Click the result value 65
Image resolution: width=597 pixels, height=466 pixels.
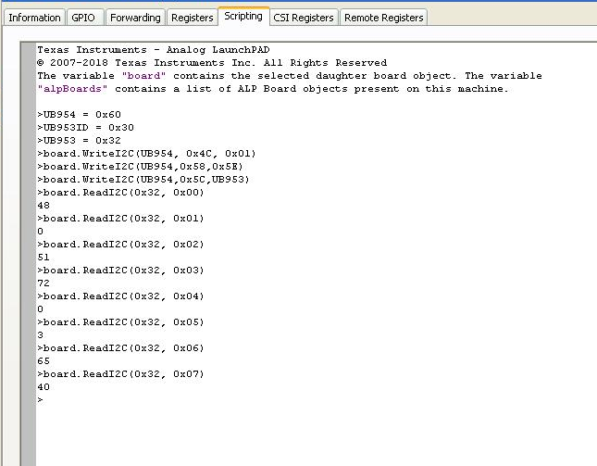(x=44, y=360)
